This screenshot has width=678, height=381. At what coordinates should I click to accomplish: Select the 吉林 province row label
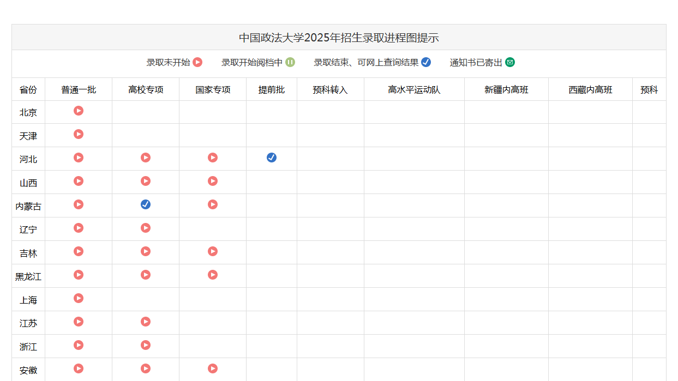point(28,253)
